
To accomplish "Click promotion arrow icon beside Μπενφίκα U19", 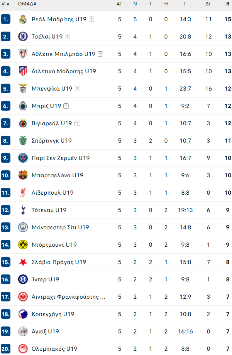I will click(x=78, y=89).
